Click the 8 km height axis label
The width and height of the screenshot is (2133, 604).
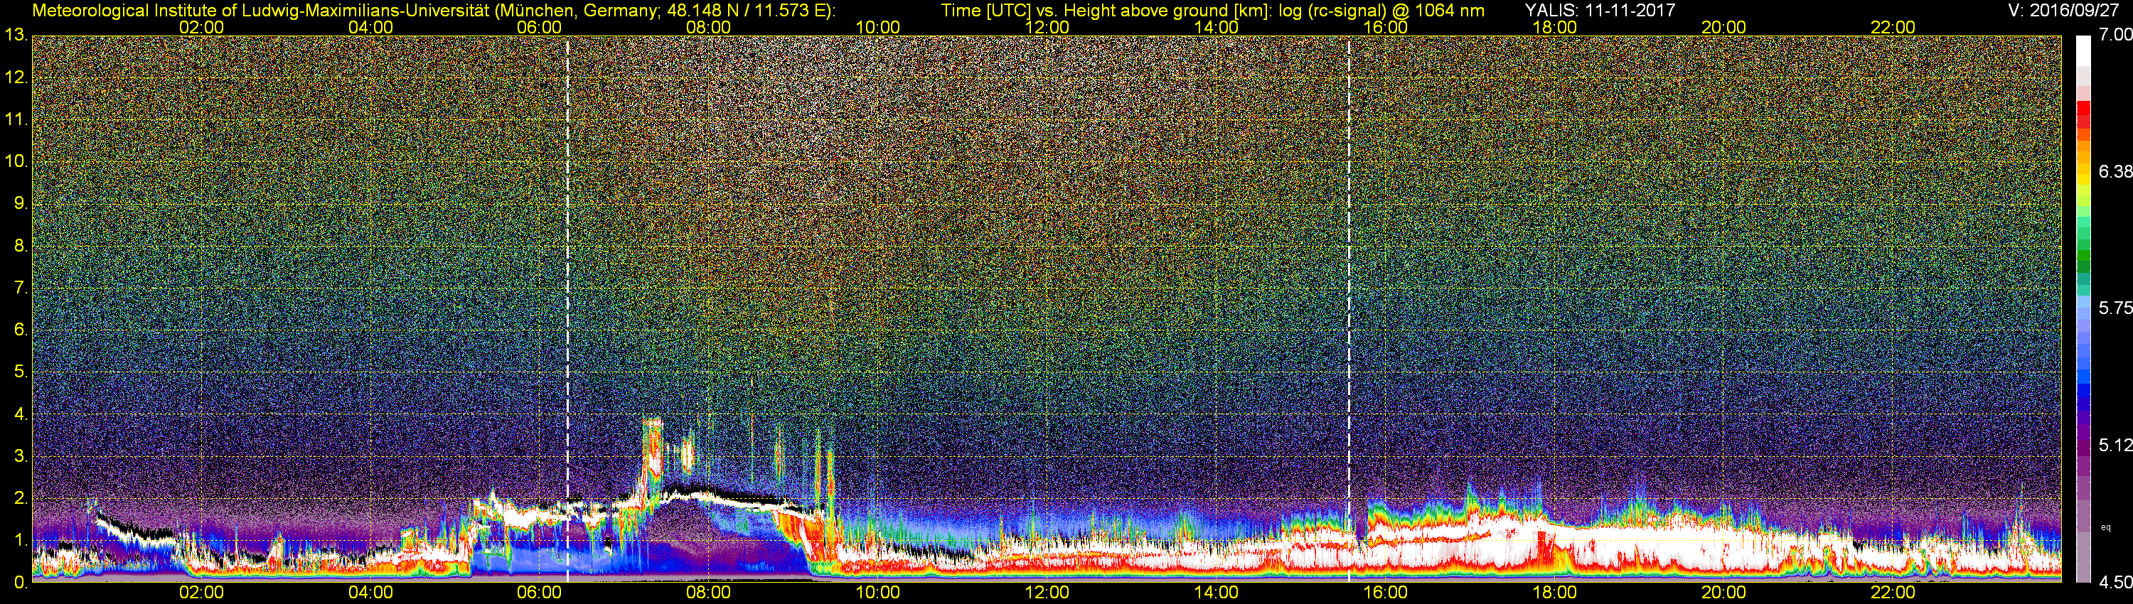pyautogui.click(x=20, y=245)
